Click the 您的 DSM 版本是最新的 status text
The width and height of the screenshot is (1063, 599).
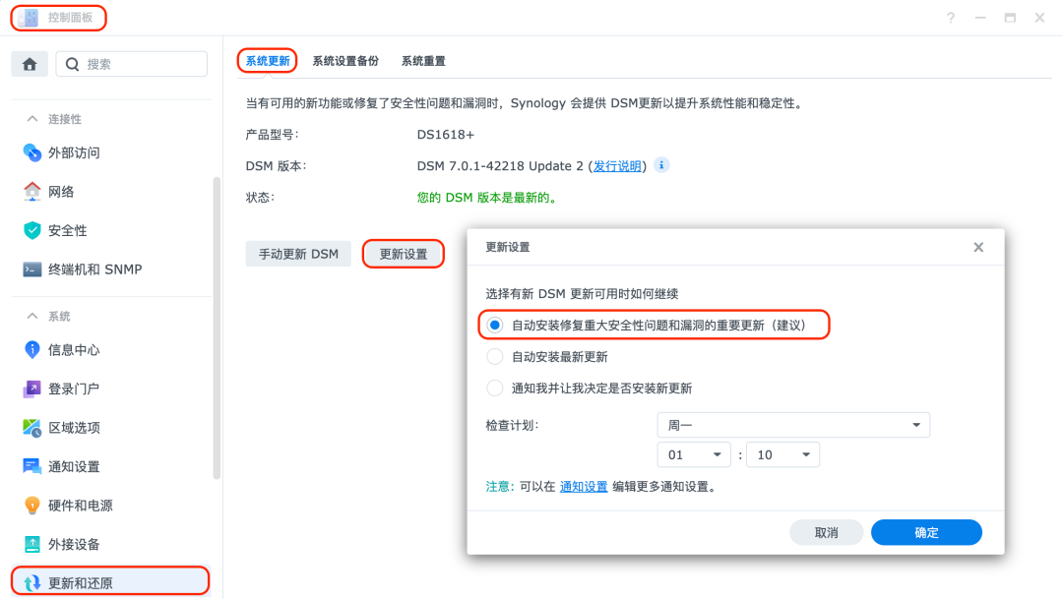pyautogui.click(x=487, y=198)
